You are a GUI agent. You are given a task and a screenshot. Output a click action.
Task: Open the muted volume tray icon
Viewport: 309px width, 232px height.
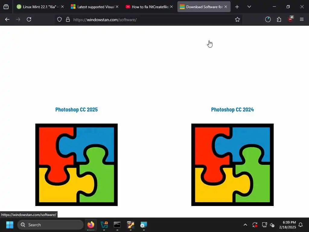coord(272,225)
